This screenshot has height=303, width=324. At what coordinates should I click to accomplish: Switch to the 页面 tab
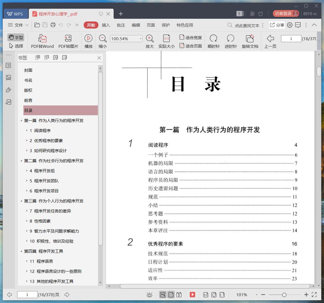151,25
